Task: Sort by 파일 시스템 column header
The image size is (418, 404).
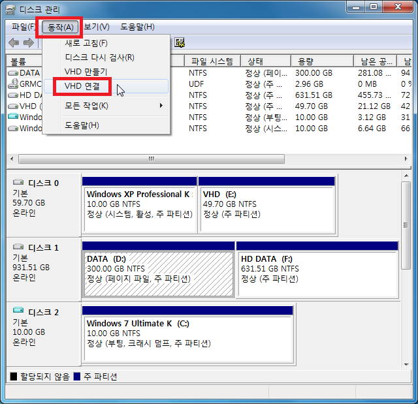Action: tap(212, 61)
